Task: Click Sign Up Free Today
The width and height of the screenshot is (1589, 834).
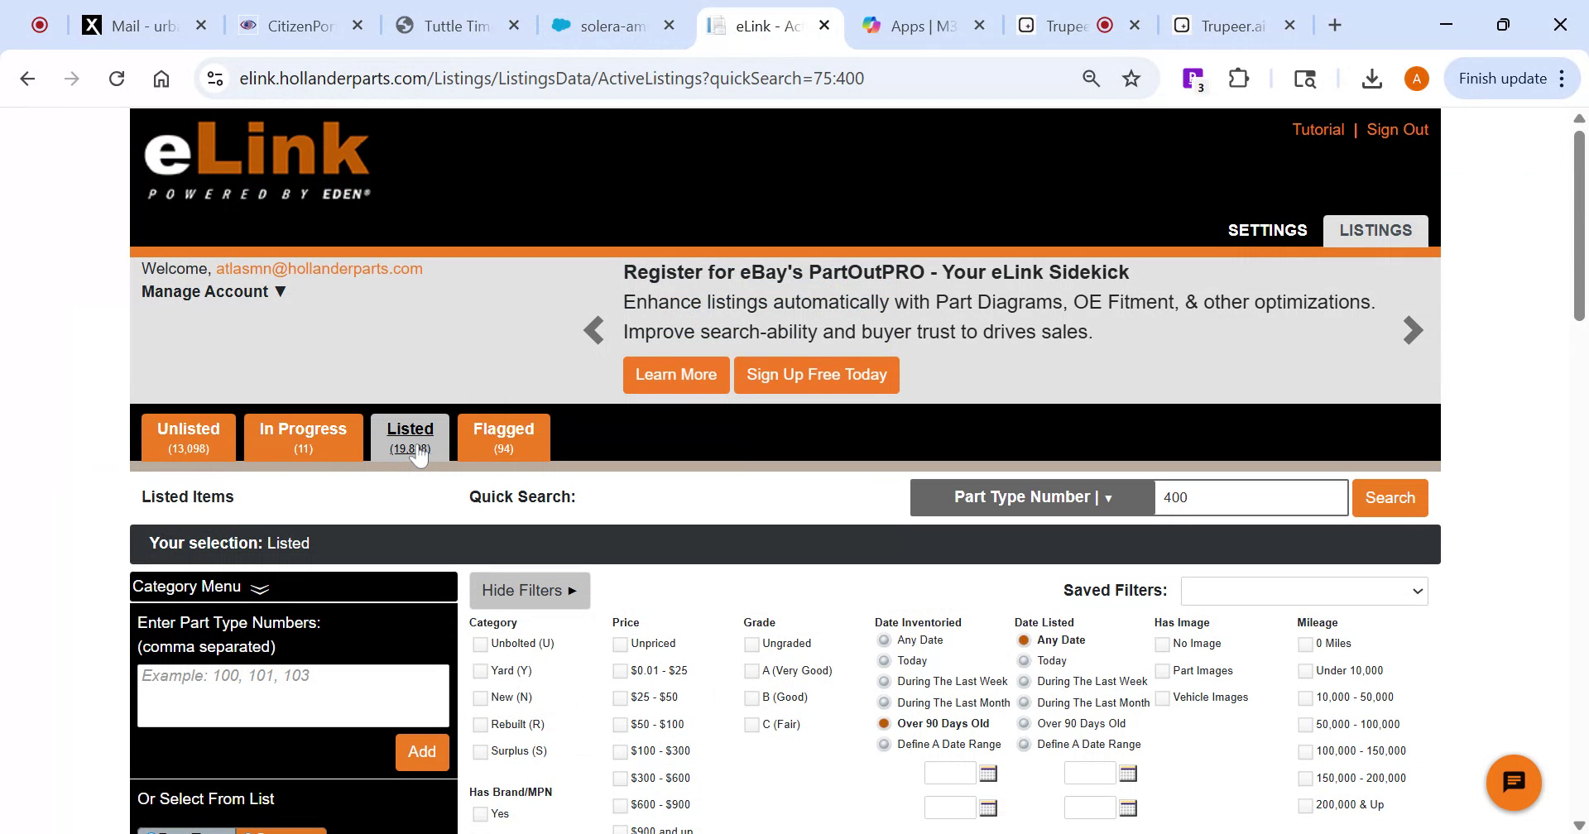Action: pyautogui.click(x=816, y=374)
